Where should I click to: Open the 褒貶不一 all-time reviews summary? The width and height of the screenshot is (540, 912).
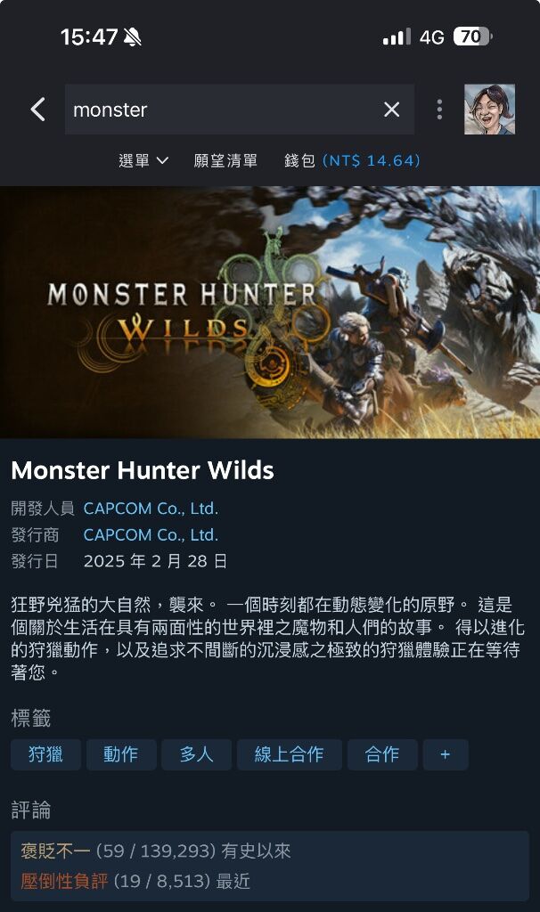pos(156,851)
